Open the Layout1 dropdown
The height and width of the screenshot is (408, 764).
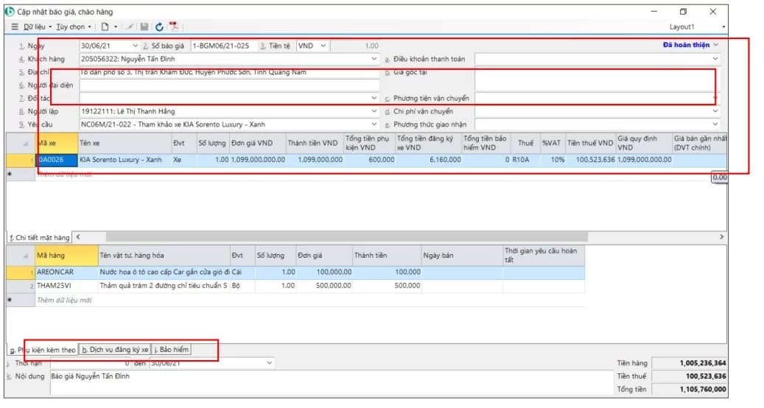click(x=723, y=27)
